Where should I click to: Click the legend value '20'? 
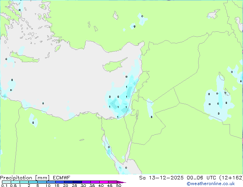pos(66,185)
